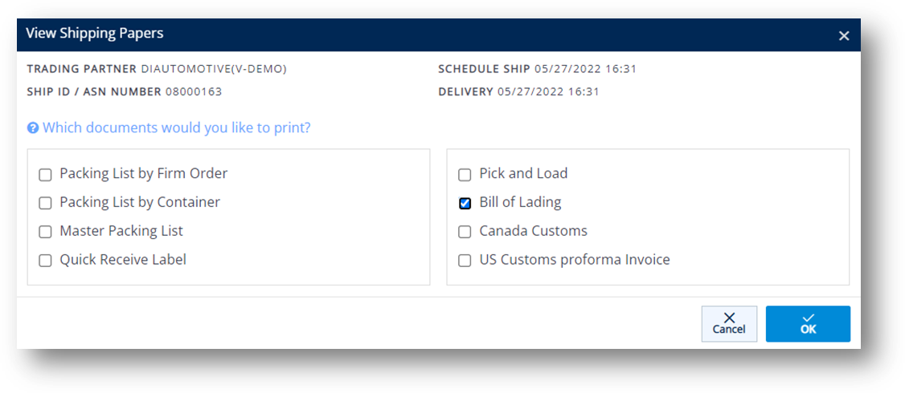Click the Cancel button
This screenshot has height=393, width=905.
click(729, 324)
